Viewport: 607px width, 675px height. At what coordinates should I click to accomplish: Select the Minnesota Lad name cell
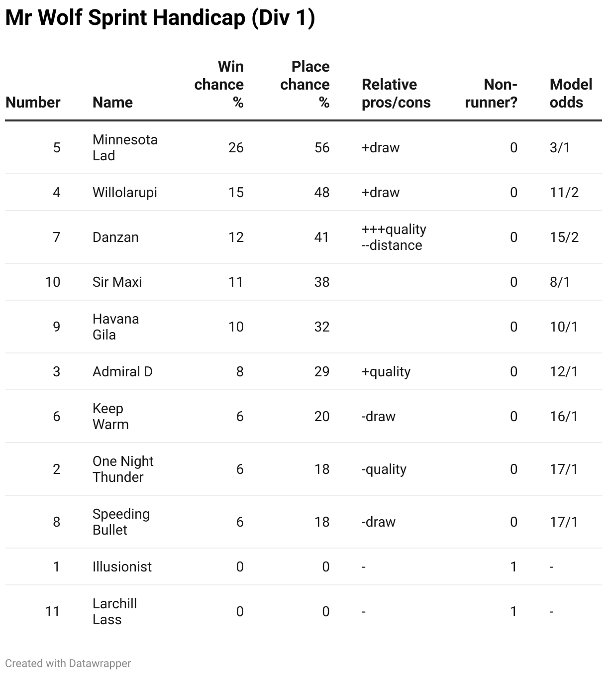[125, 147]
